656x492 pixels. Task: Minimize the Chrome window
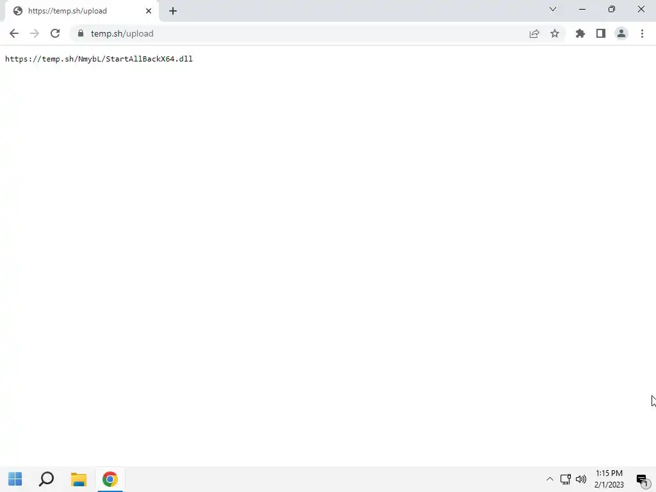pyautogui.click(x=582, y=9)
